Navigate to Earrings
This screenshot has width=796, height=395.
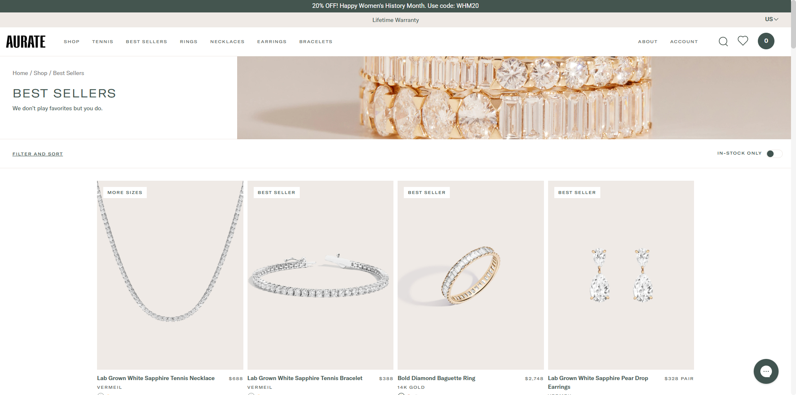point(272,42)
